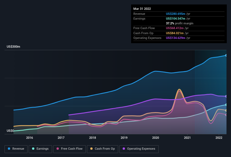Hide the Earnings series via legend
231x157 pixels.
tap(40, 149)
